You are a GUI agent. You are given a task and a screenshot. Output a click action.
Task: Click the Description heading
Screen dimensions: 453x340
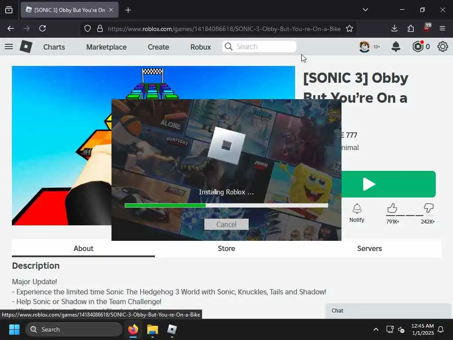click(x=36, y=266)
